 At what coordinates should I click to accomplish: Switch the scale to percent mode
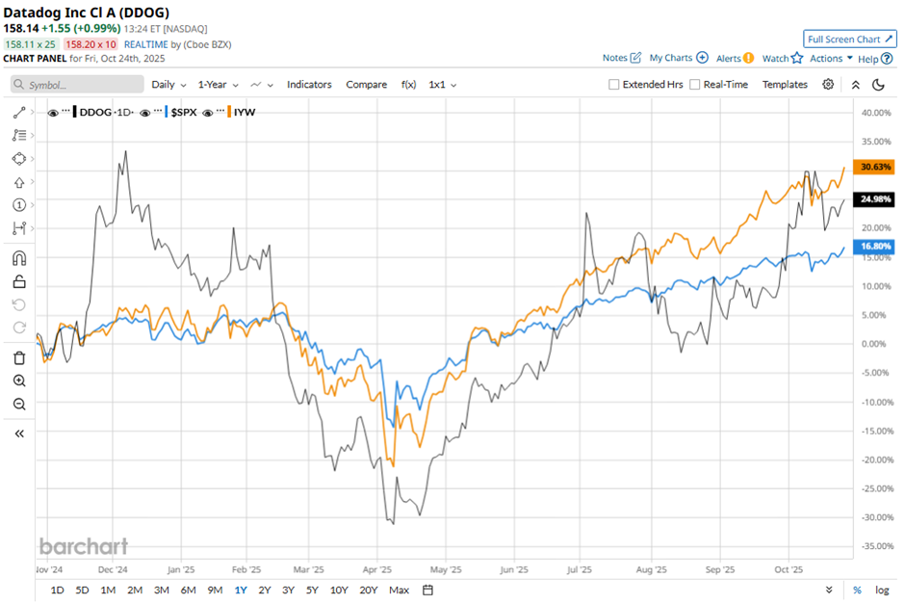point(857,591)
